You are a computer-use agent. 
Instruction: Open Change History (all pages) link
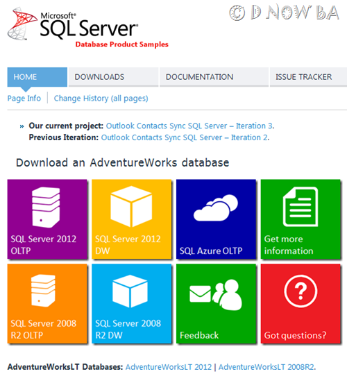[x=101, y=99]
